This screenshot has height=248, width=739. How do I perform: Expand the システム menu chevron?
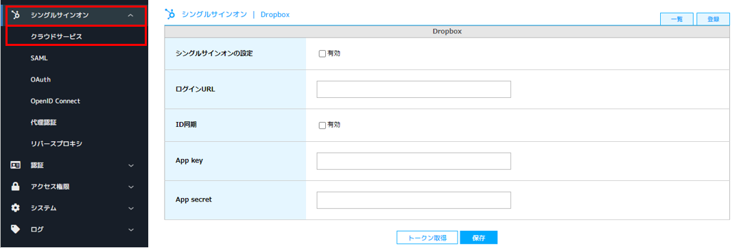coord(131,208)
